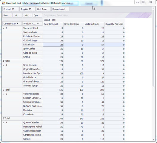Screen dimensions: 157x143
Task: Collapse category 2 group
Action: [x=4, y=65]
